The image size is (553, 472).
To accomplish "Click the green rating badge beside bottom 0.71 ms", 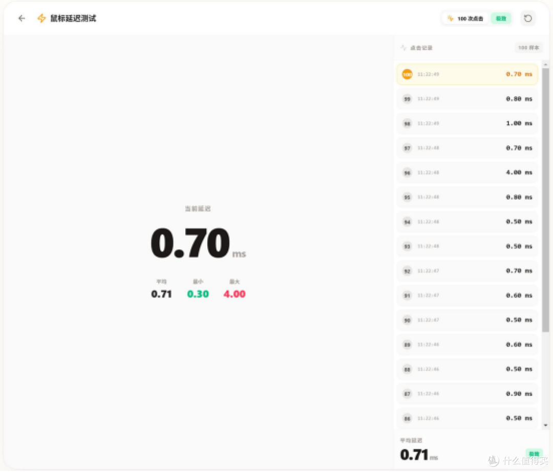I will pyautogui.click(x=534, y=454).
